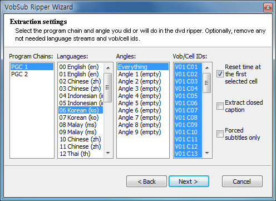Select language 06 Korean (ko)
Image resolution: width=276 pixels, height=201 pixels.
click(x=81, y=110)
